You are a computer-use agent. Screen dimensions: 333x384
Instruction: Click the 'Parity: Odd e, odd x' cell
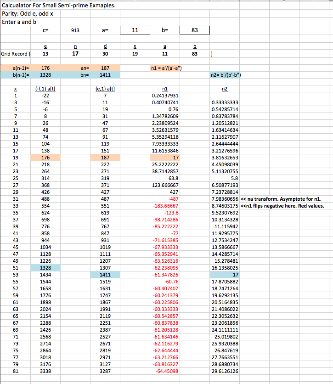(28, 14)
